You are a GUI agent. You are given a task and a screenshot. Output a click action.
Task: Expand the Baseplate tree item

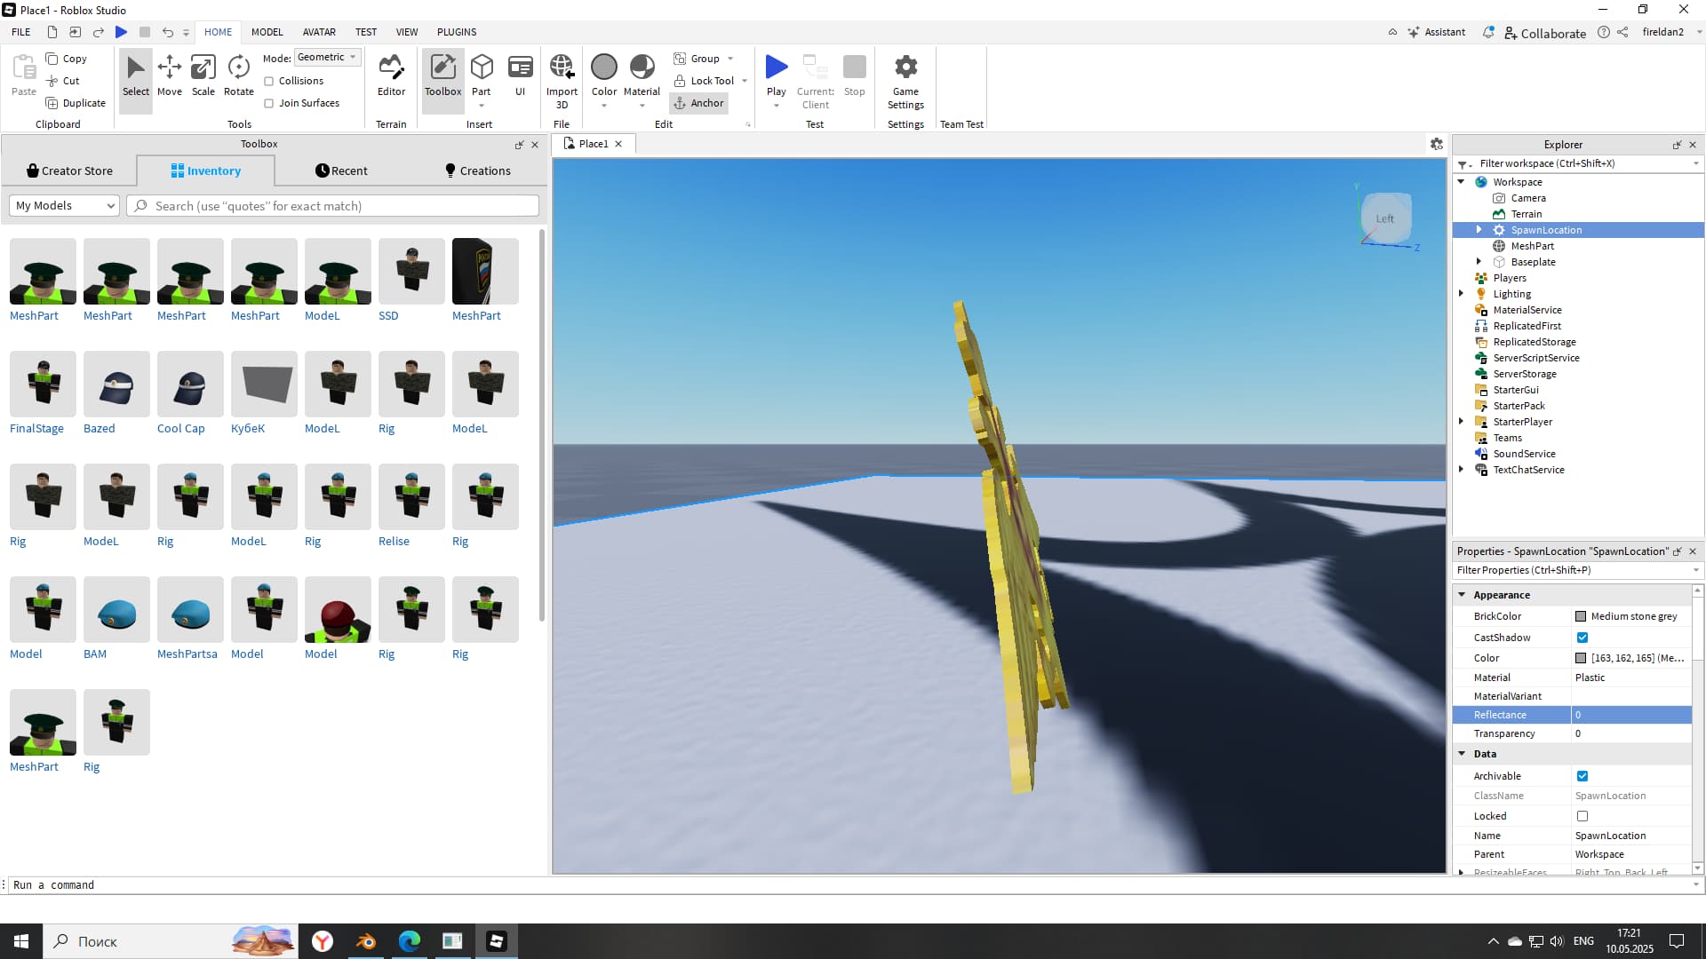tap(1479, 262)
